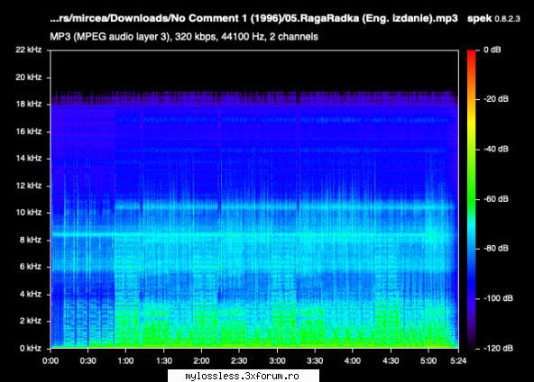Click the 2:00 time axis label

(201, 361)
